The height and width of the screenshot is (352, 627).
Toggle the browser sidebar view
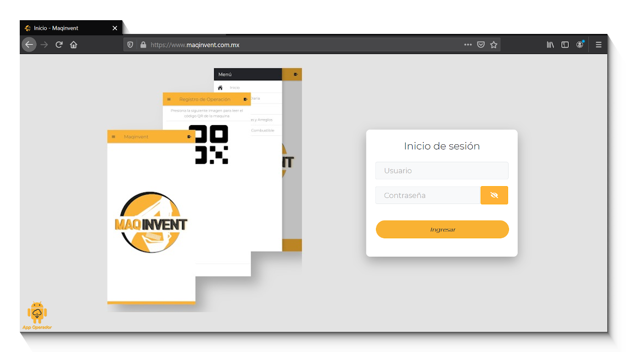(565, 44)
